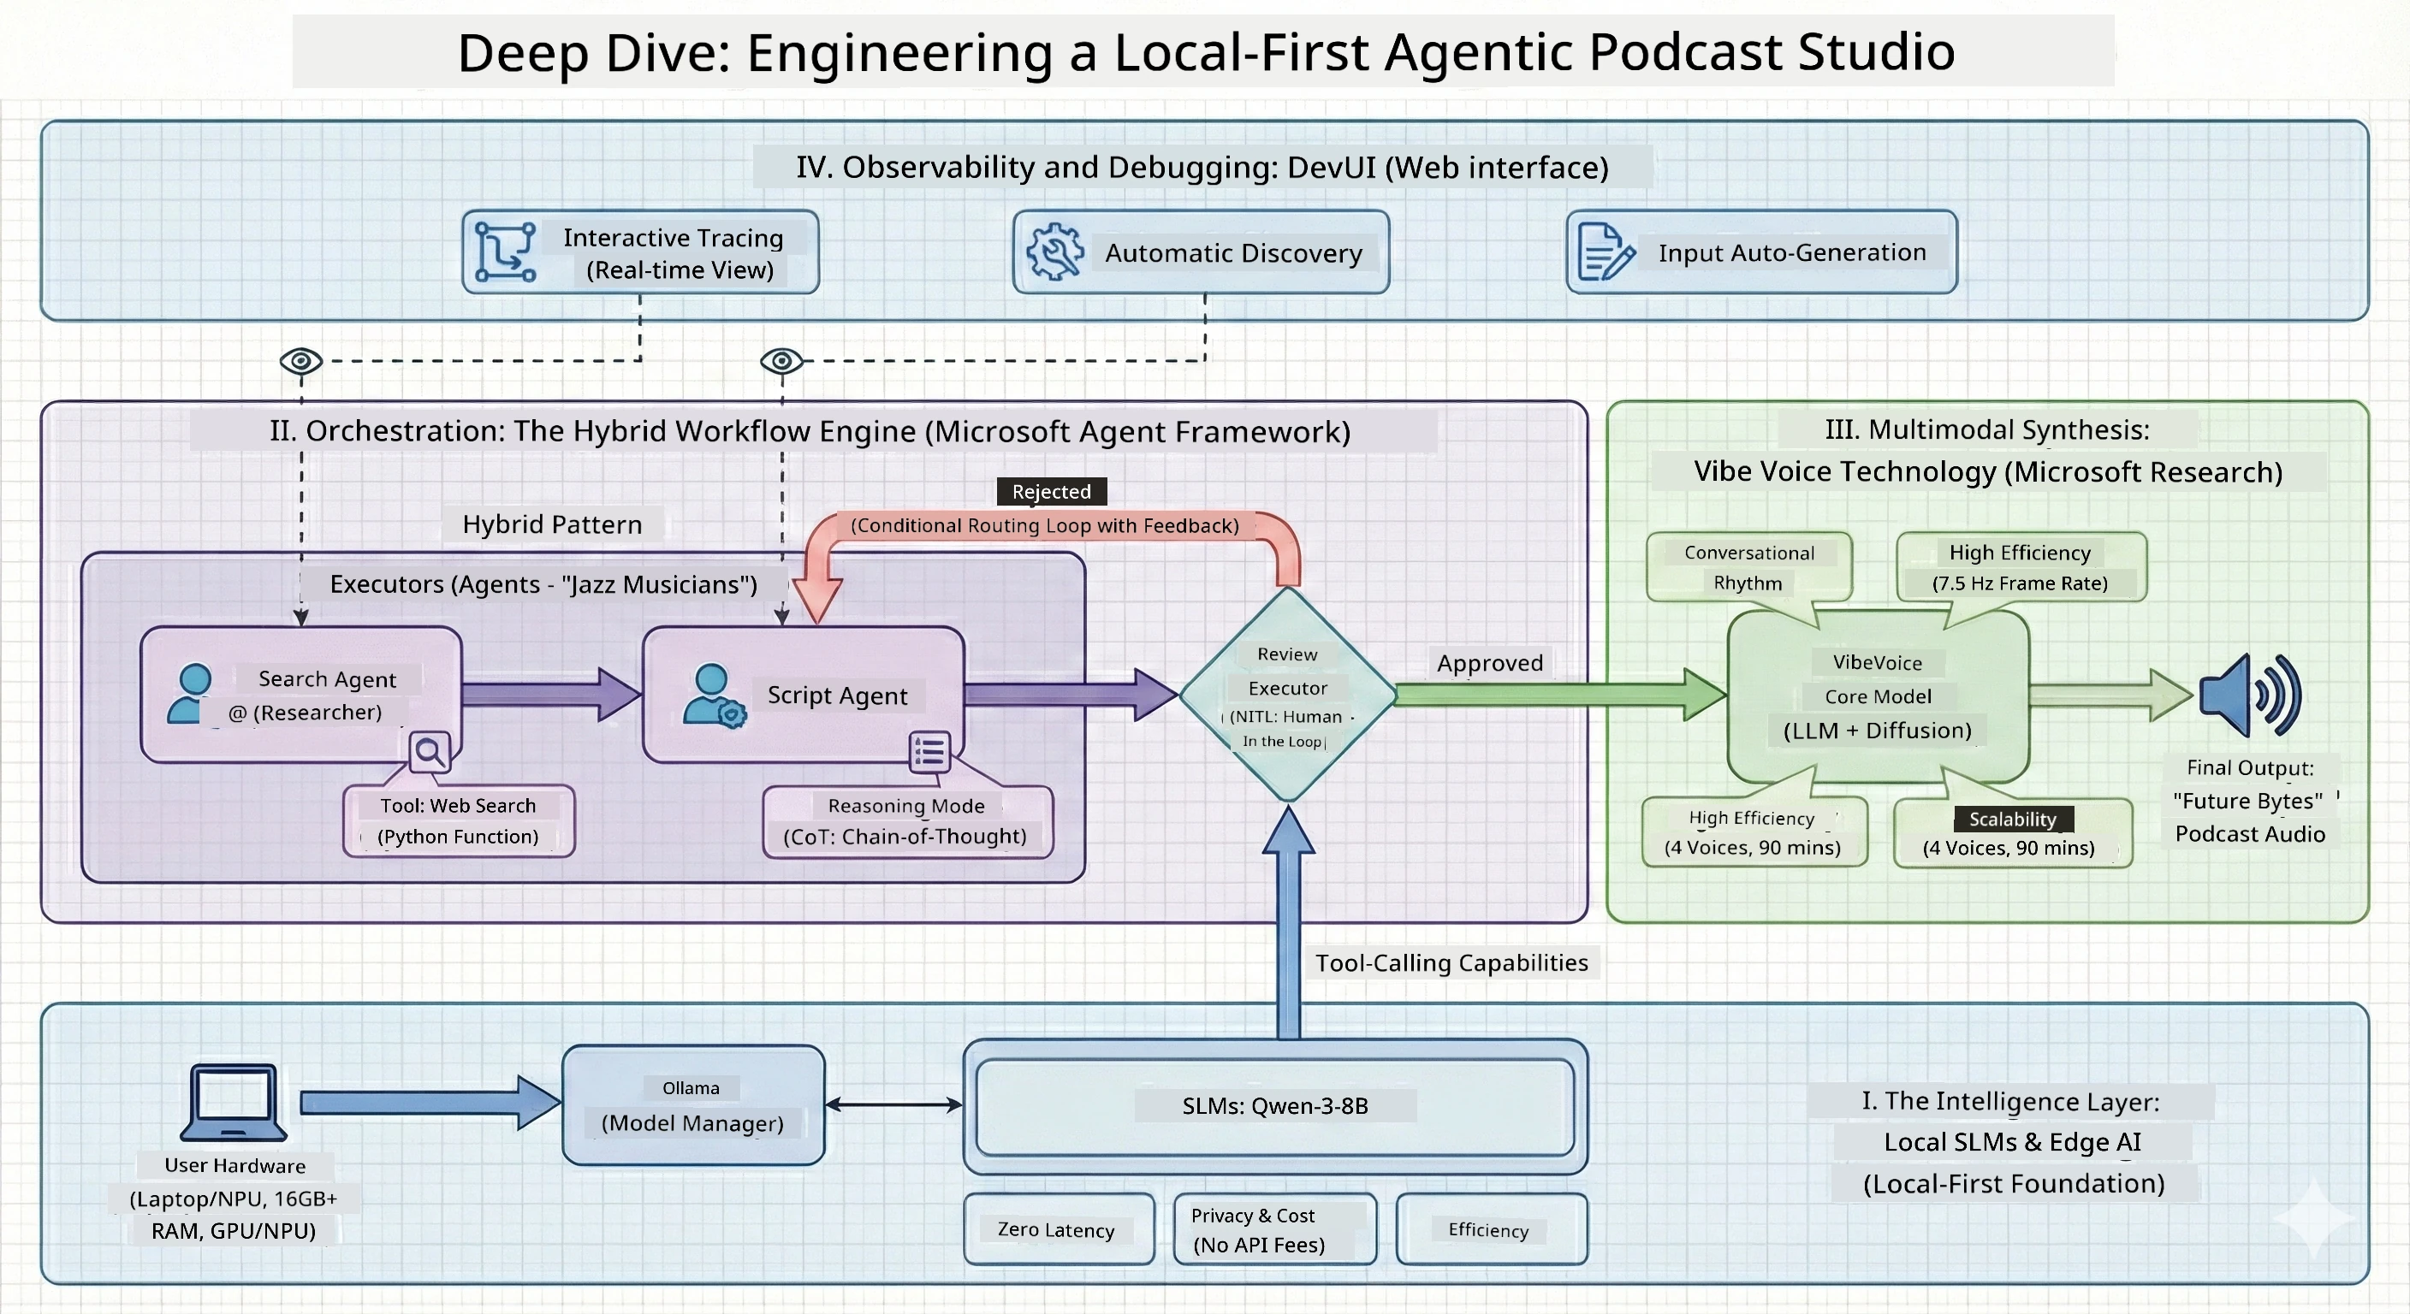The image size is (2410, 1314).
Task: Click the diagram title "Deep Dive: Engineering a Local-First Agentic Podcast Studio"
Action: 1206,52
